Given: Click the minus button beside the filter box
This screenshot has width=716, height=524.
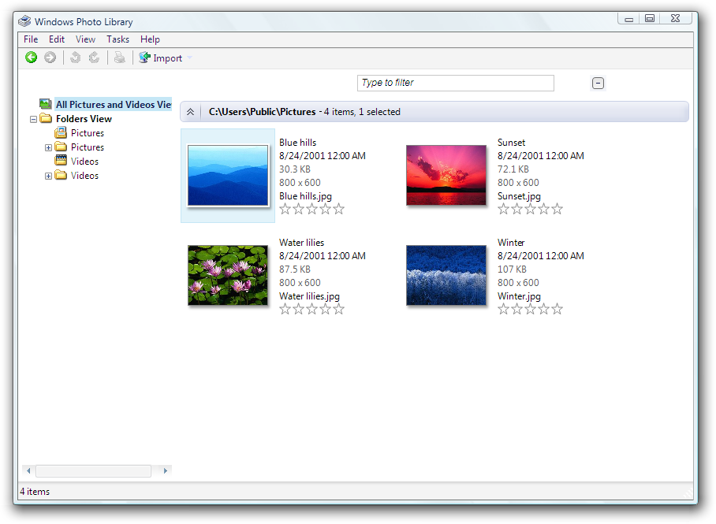Looking at the screenshot, I should pyautogui.click(x=599, y=84).
